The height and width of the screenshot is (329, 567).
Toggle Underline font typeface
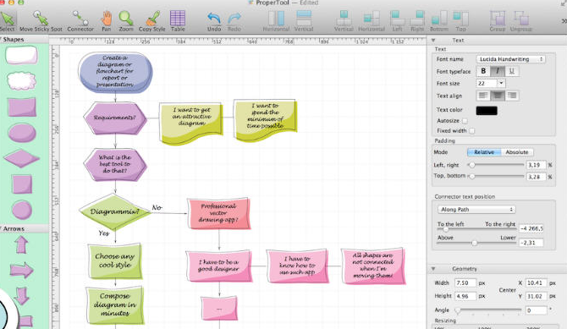point(512,71)
